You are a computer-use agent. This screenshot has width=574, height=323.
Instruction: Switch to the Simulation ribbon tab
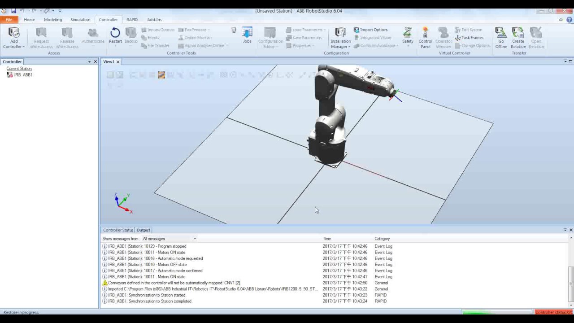click(x=80, y=20)
